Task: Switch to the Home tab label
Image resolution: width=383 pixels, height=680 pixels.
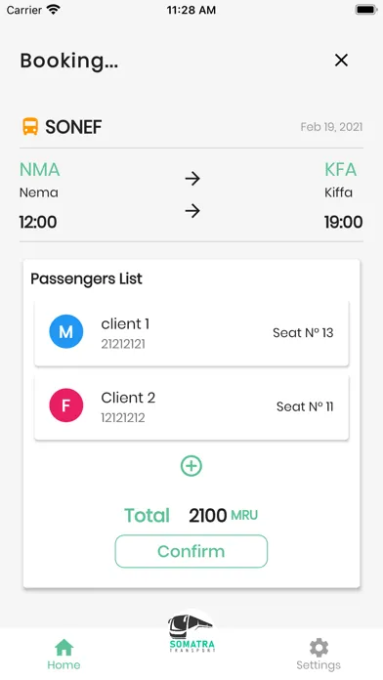Action: (x=64, y=664)
